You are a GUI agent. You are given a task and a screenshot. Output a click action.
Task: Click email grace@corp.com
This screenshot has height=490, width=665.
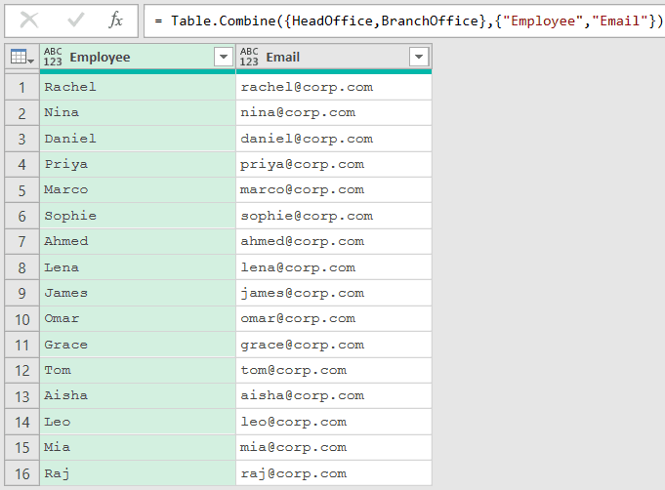pyautogui.click(x=302, y=345)
